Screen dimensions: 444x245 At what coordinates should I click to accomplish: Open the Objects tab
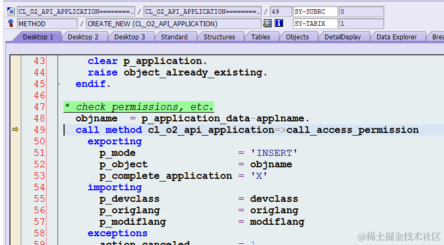(x=297, y=37)
